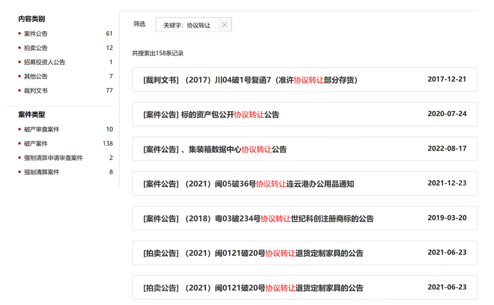Filter results by 裁判文书
Screen dimensions: 494x305
click(x=36, y=91)
